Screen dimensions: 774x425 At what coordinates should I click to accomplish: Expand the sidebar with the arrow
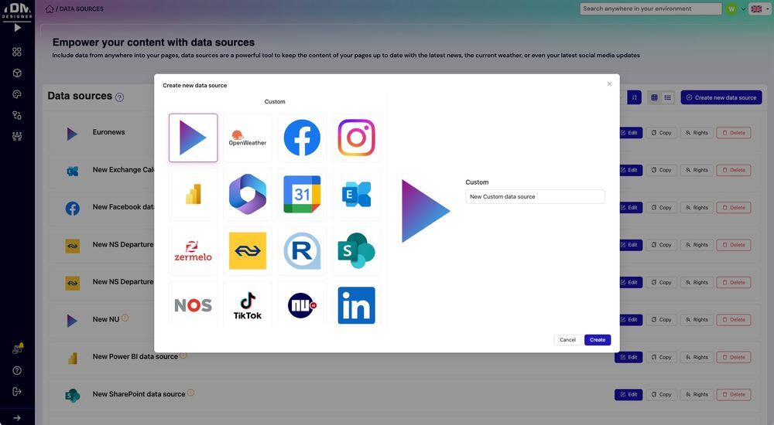pos(17,417)
